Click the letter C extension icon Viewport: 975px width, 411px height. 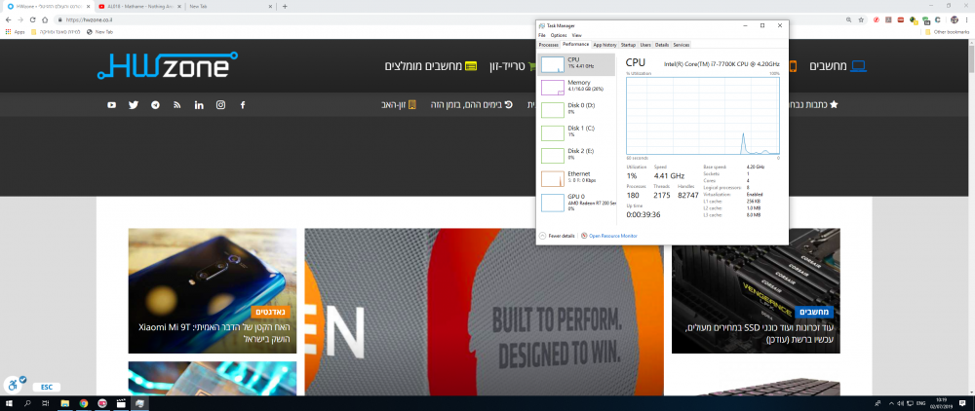937,19
